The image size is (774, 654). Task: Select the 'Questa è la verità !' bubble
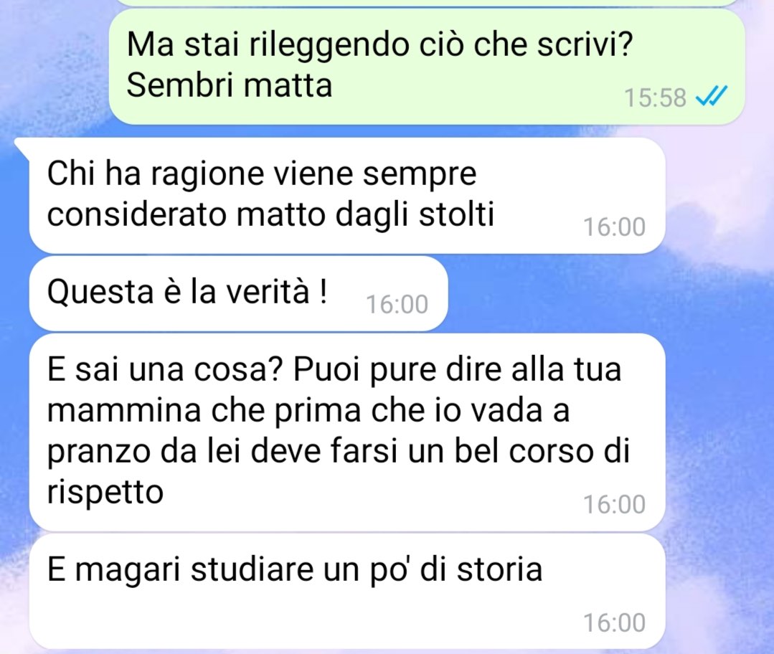[x=238, y=294]
